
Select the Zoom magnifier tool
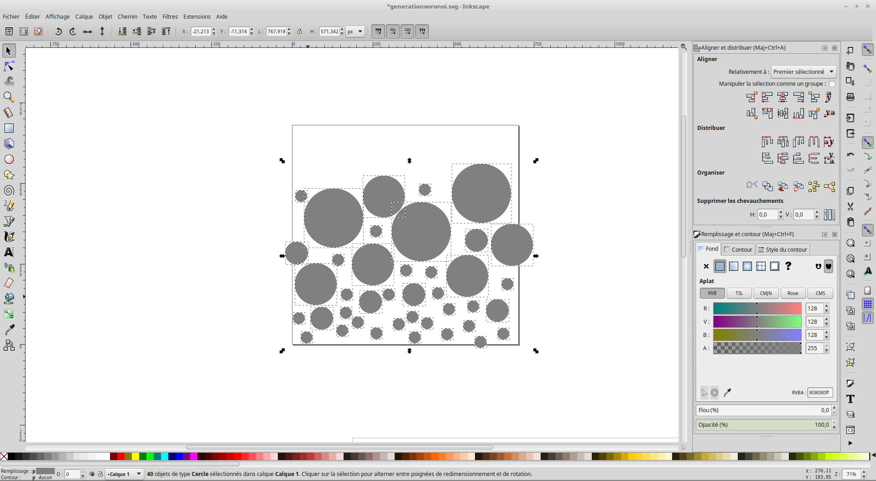9,97
